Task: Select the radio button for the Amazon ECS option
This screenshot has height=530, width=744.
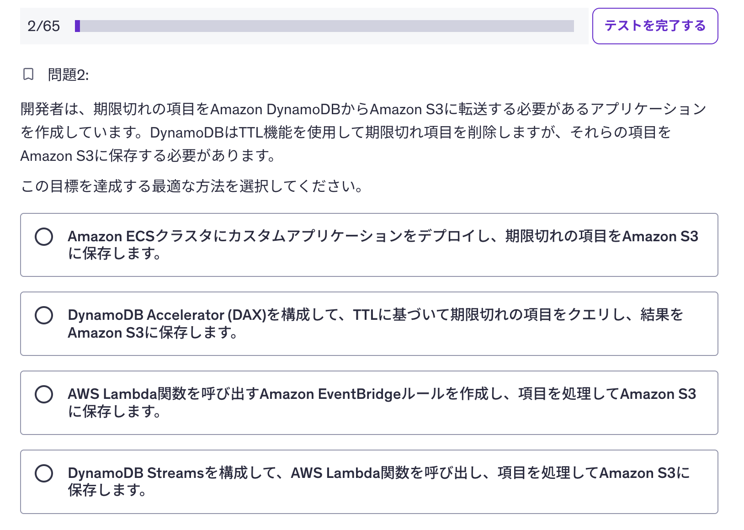Action: coord(44,237)
